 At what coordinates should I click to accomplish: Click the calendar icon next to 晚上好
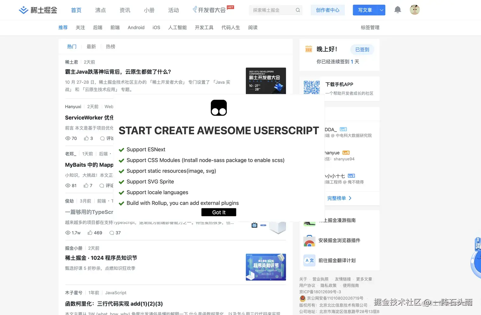coord(308,49)
